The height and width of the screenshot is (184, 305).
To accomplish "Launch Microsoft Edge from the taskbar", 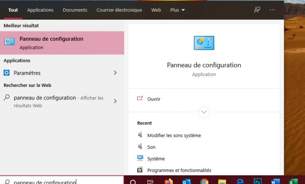I will click(x=240, y=182).
